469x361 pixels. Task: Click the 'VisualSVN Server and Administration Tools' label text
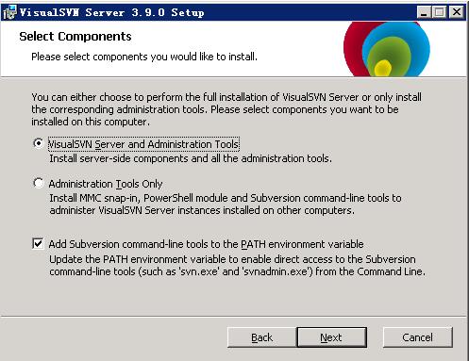pos(143,144)
